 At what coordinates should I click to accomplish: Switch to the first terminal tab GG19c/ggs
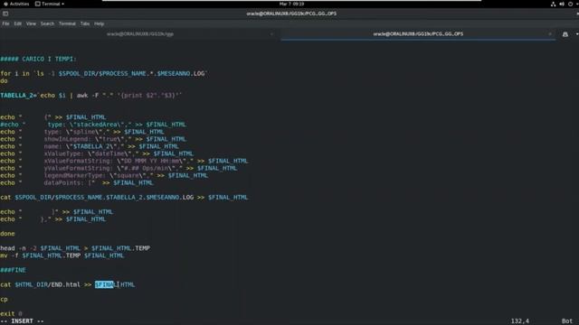tap(140, 34)
